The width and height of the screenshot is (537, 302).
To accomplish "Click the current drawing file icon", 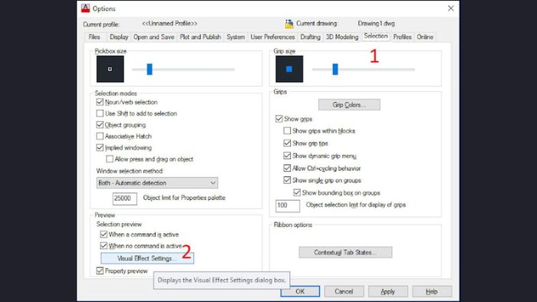I will pos(289,24).
